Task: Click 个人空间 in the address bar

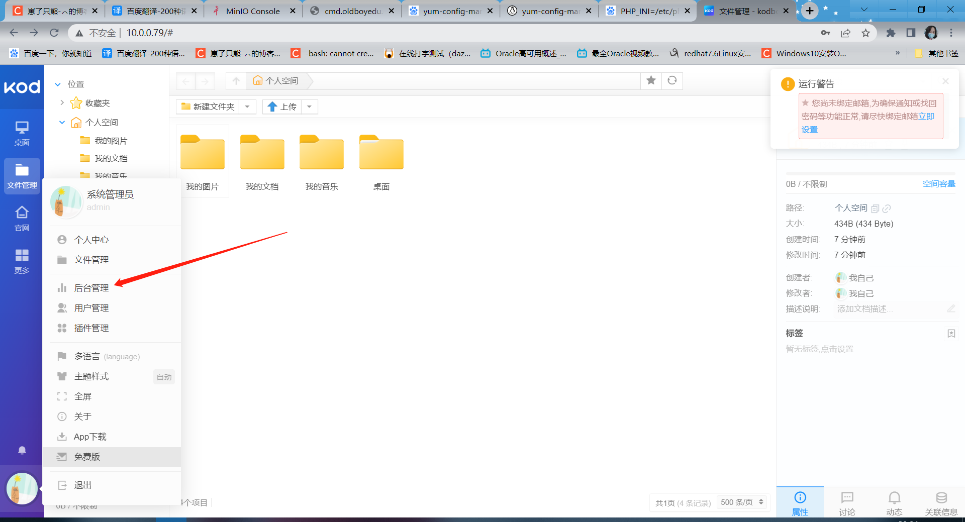Action: coord(276,80)
